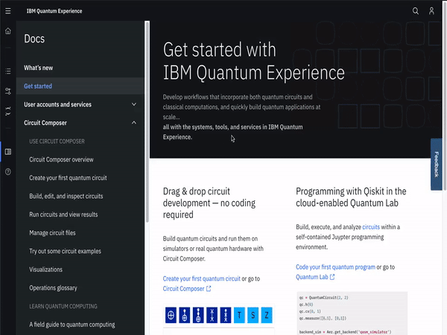
Task: Open the search icon in header
Action: pyautogui.click(x=416, y=11)
